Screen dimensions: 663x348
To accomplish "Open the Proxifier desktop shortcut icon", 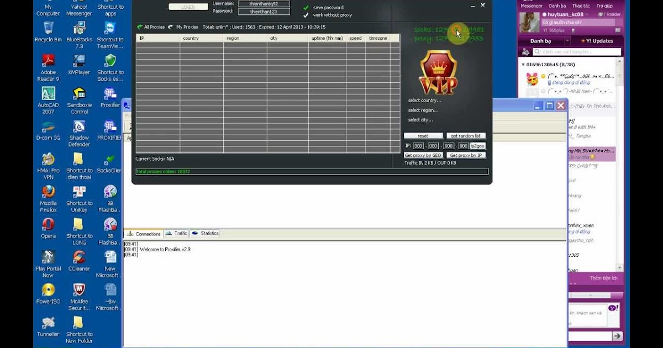I will tap(110, 97).
